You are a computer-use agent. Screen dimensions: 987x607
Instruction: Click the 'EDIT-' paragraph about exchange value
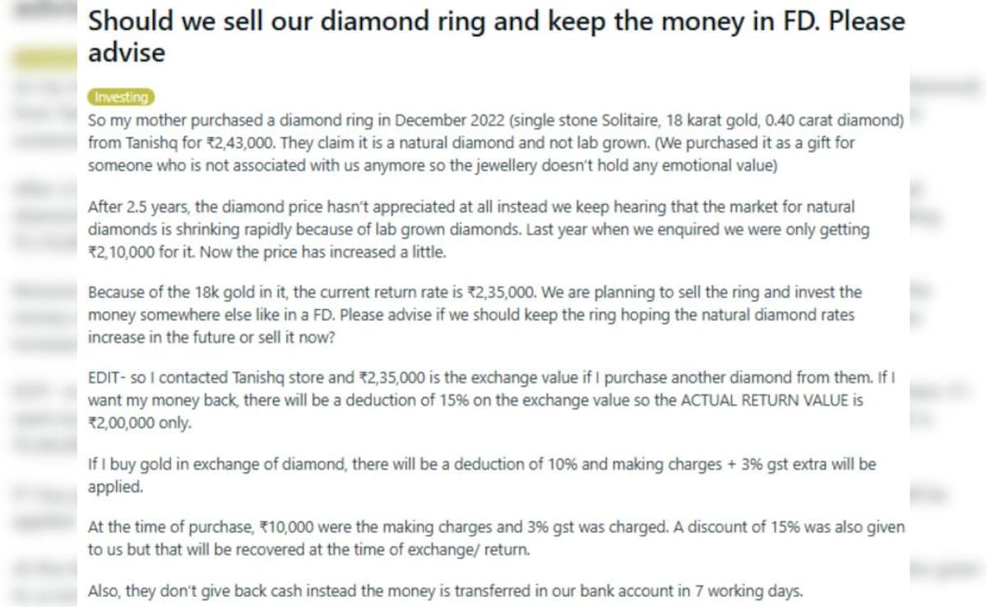coord(496,401)
